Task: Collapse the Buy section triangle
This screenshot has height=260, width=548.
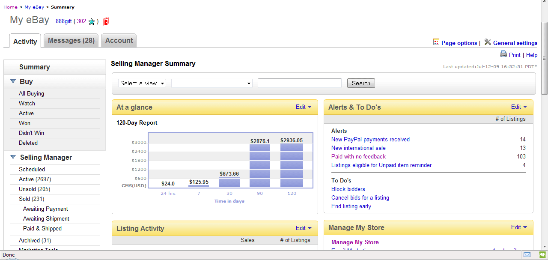Action: tap(13, 81)
